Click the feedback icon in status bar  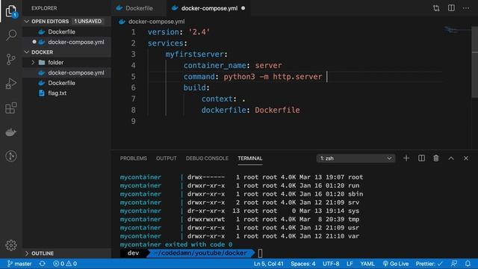point(454,264)
